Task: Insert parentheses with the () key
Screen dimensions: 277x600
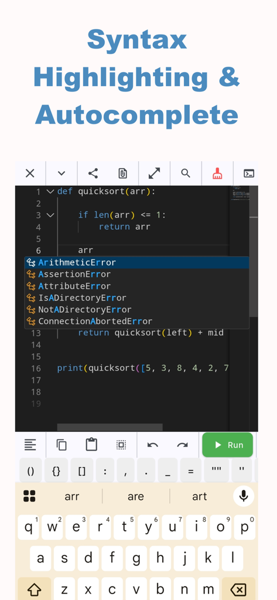Action: [30, 471]
